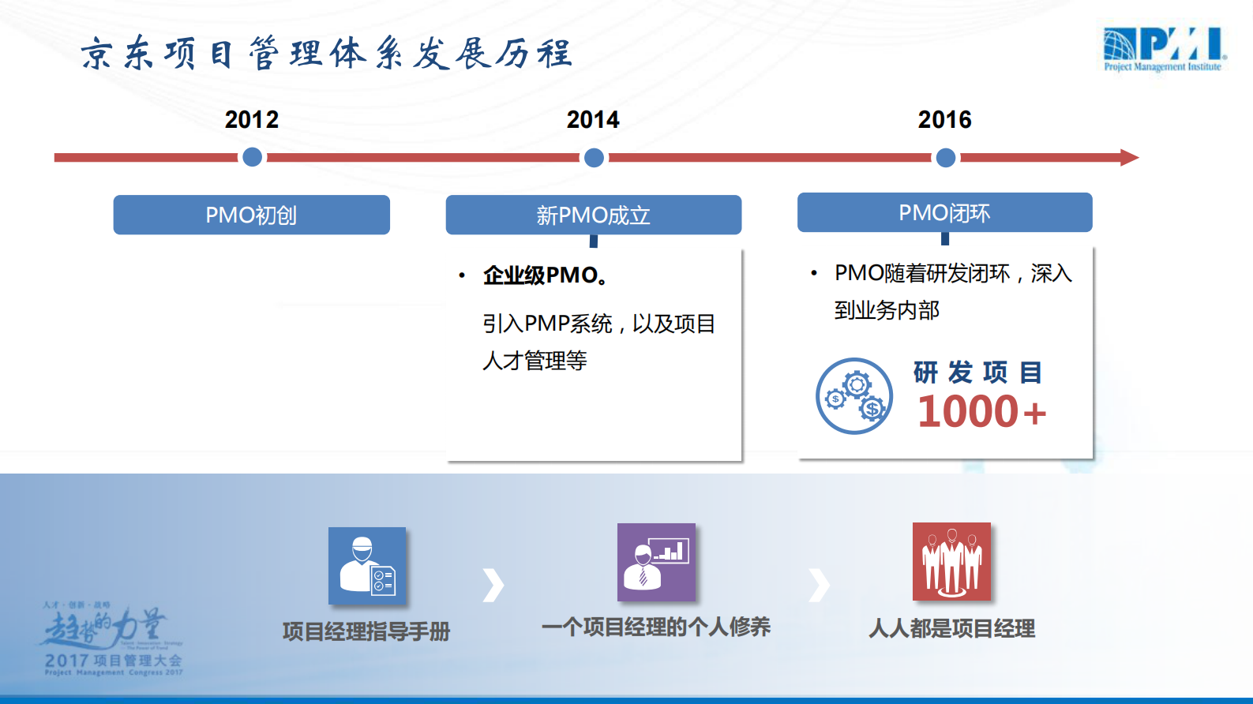Click the text 到业务内部
This screenshot has height=704, width=1253.
click(887, 310)
